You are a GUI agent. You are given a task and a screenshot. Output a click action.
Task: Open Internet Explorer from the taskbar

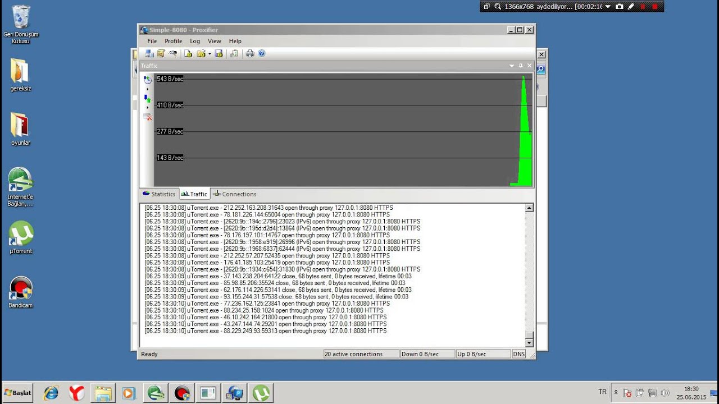(x=51, y=393)
